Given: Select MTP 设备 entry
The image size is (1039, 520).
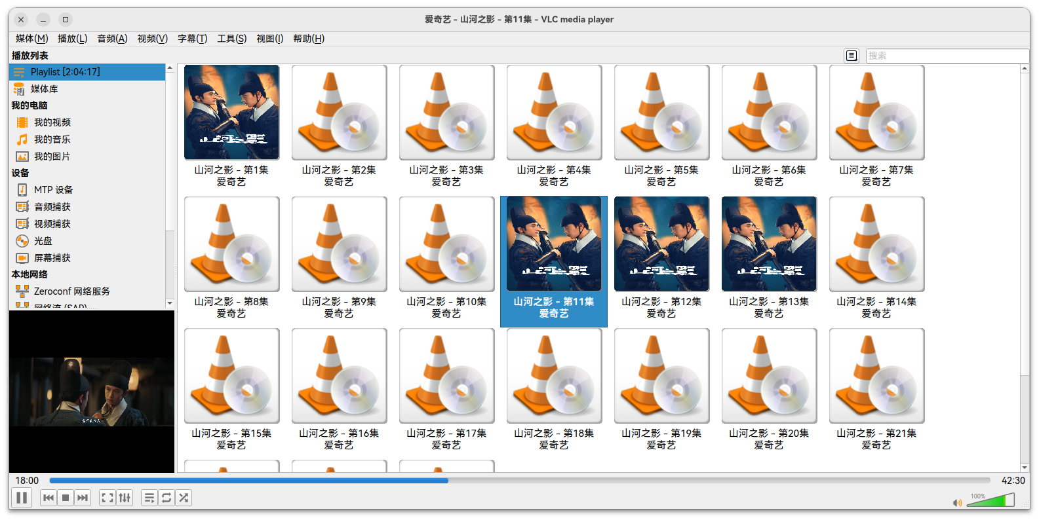Looking at the screenshot, I should (87, 190).
